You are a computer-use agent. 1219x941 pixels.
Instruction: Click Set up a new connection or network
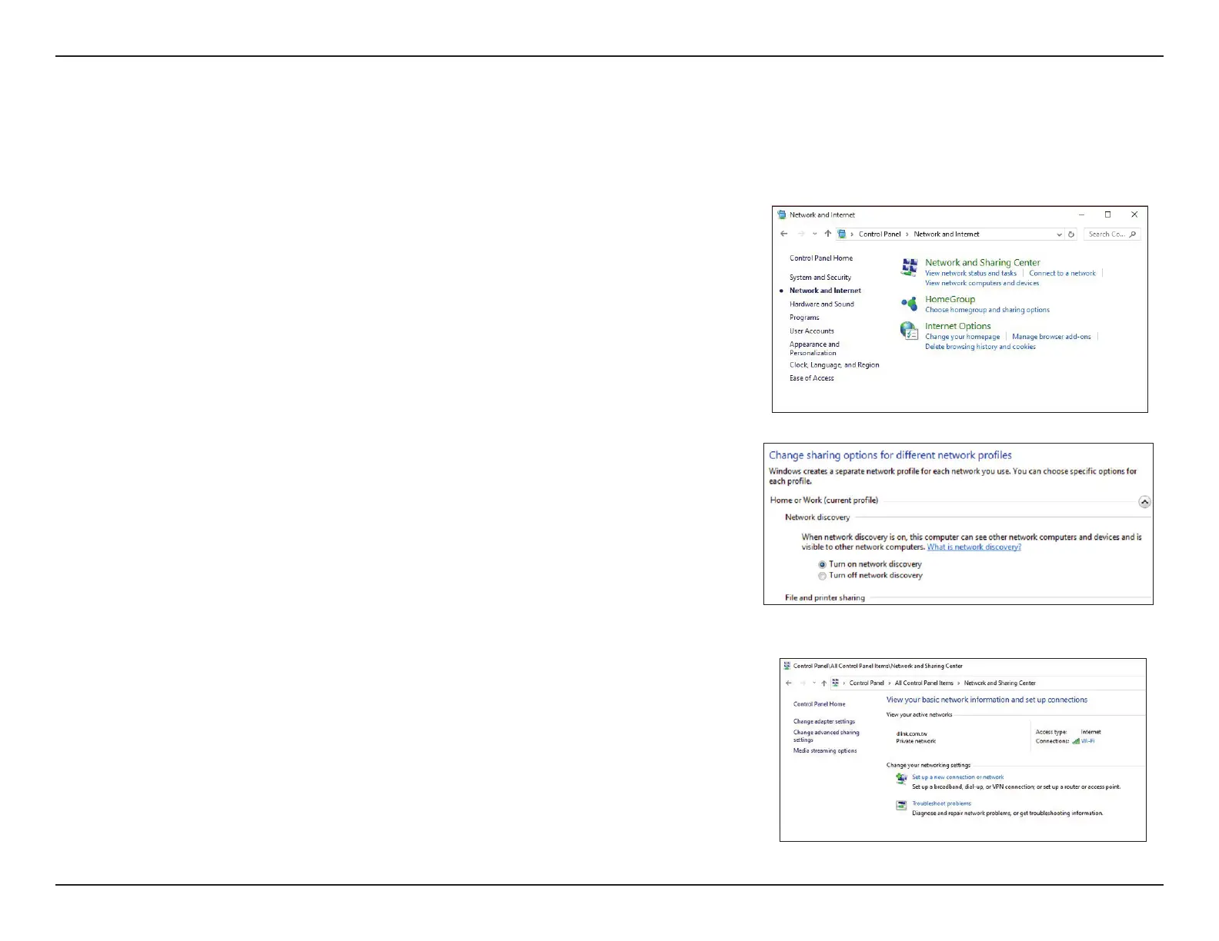(x=958, y=777)
